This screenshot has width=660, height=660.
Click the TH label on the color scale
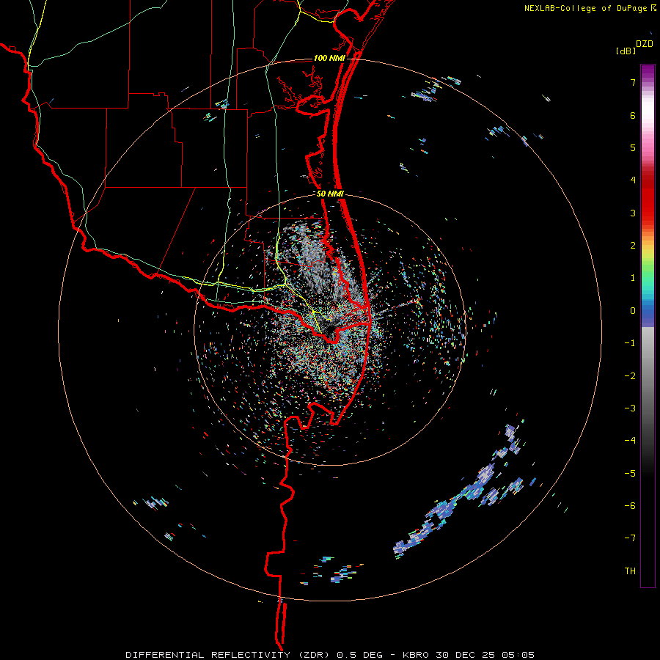pyautogui.click(x=630, y=571)
